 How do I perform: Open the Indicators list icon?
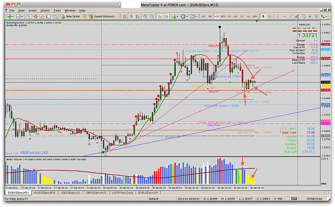(174, 16)
